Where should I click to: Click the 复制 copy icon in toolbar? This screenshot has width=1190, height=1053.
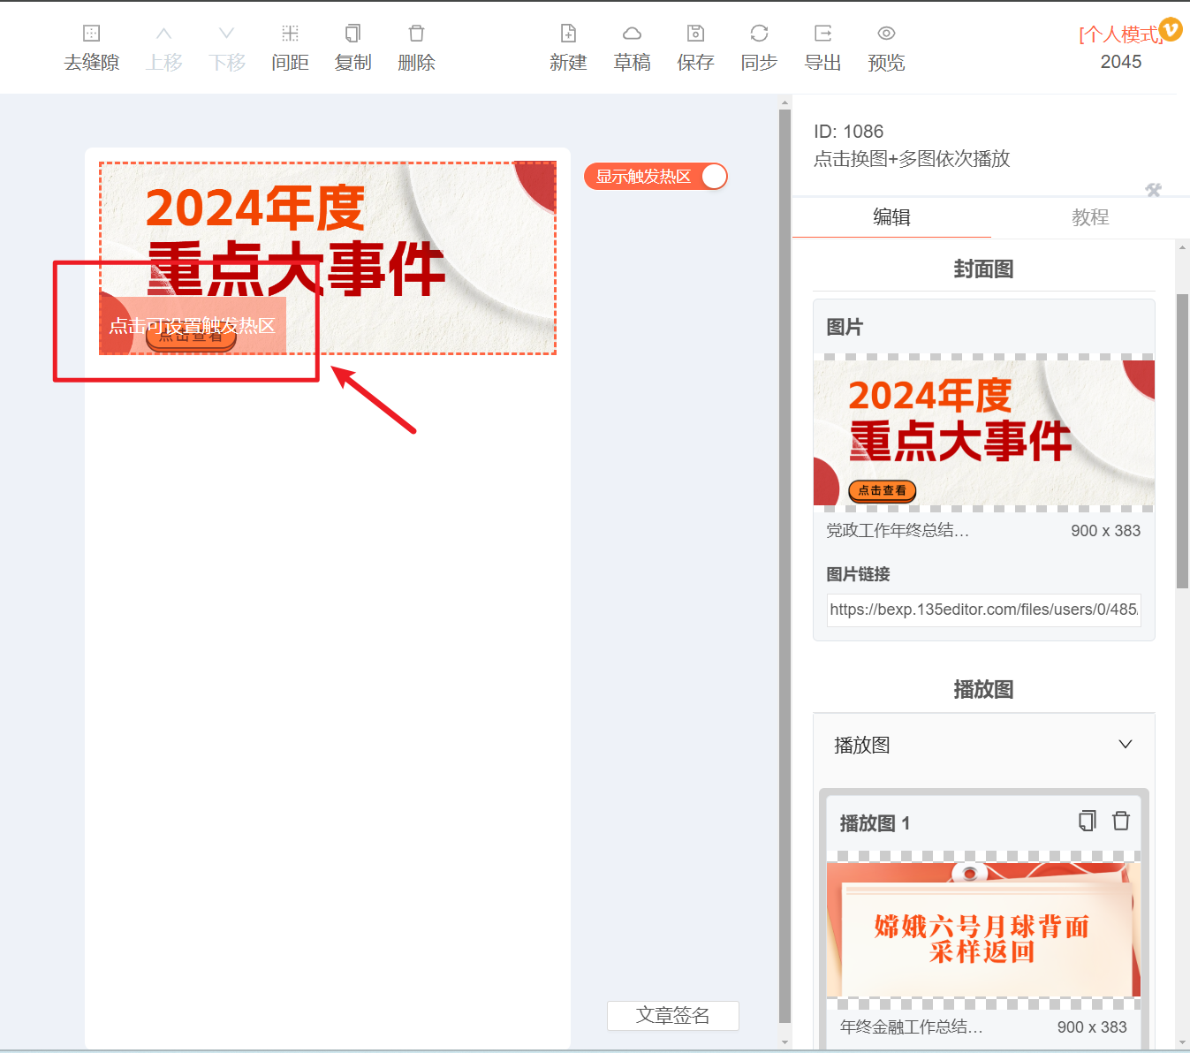point(352,34)
